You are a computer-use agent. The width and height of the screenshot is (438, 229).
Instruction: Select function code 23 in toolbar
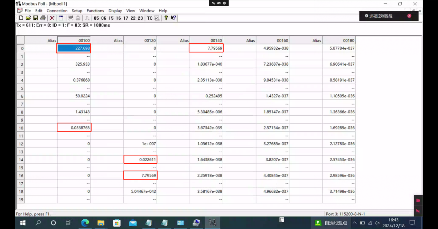tap(140, 18)
